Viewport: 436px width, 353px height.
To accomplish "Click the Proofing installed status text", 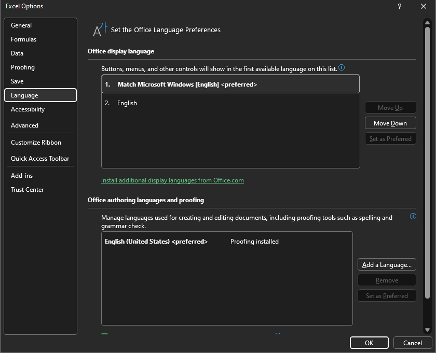I will [x=254, y=242].
